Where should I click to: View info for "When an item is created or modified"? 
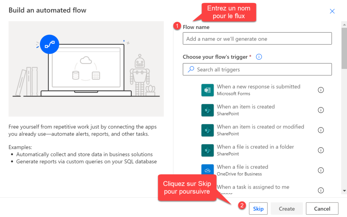tap(321, 130)
